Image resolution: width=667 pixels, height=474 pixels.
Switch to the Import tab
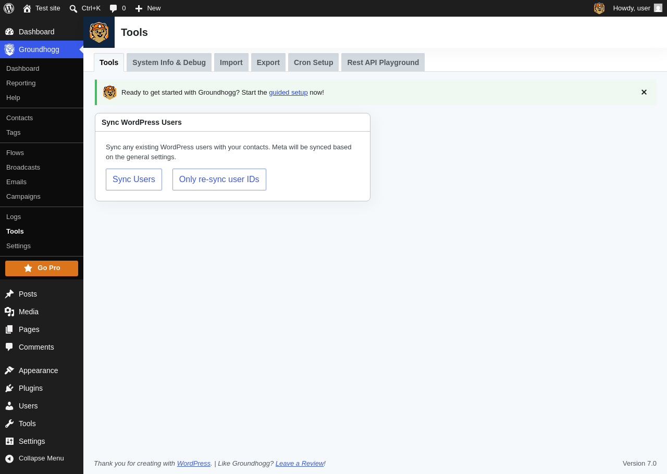[x=231, y=62]
